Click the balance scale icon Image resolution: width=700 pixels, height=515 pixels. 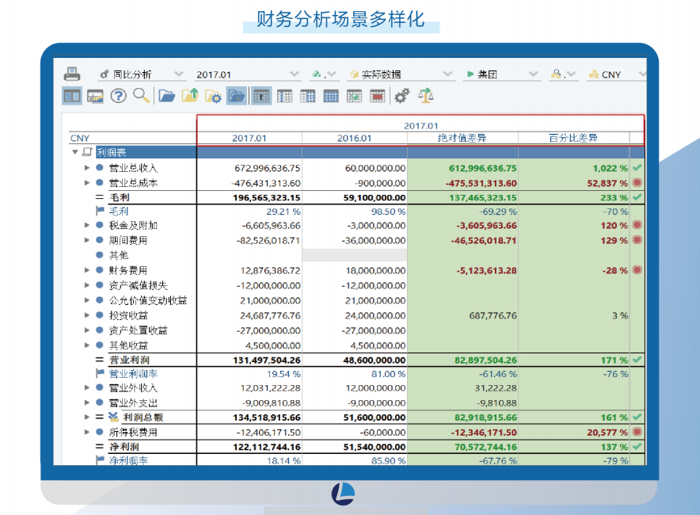click(x=426, y=96)
